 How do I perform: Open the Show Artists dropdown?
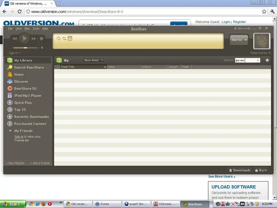[x=94, y=60]
